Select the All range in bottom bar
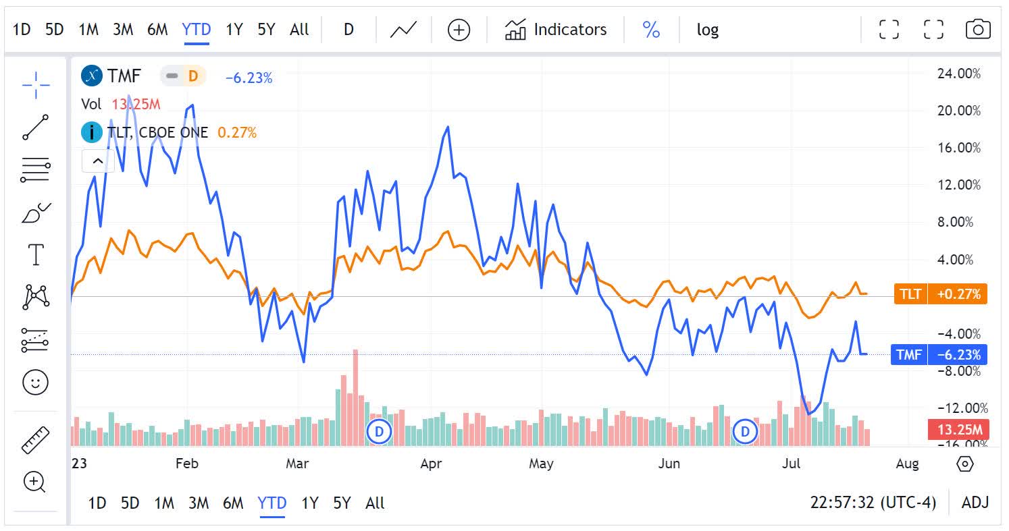The image size is (1009, 531). point(375,503)
